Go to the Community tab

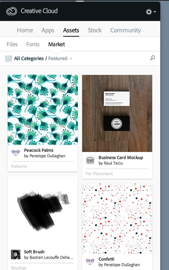pos(126,30)
